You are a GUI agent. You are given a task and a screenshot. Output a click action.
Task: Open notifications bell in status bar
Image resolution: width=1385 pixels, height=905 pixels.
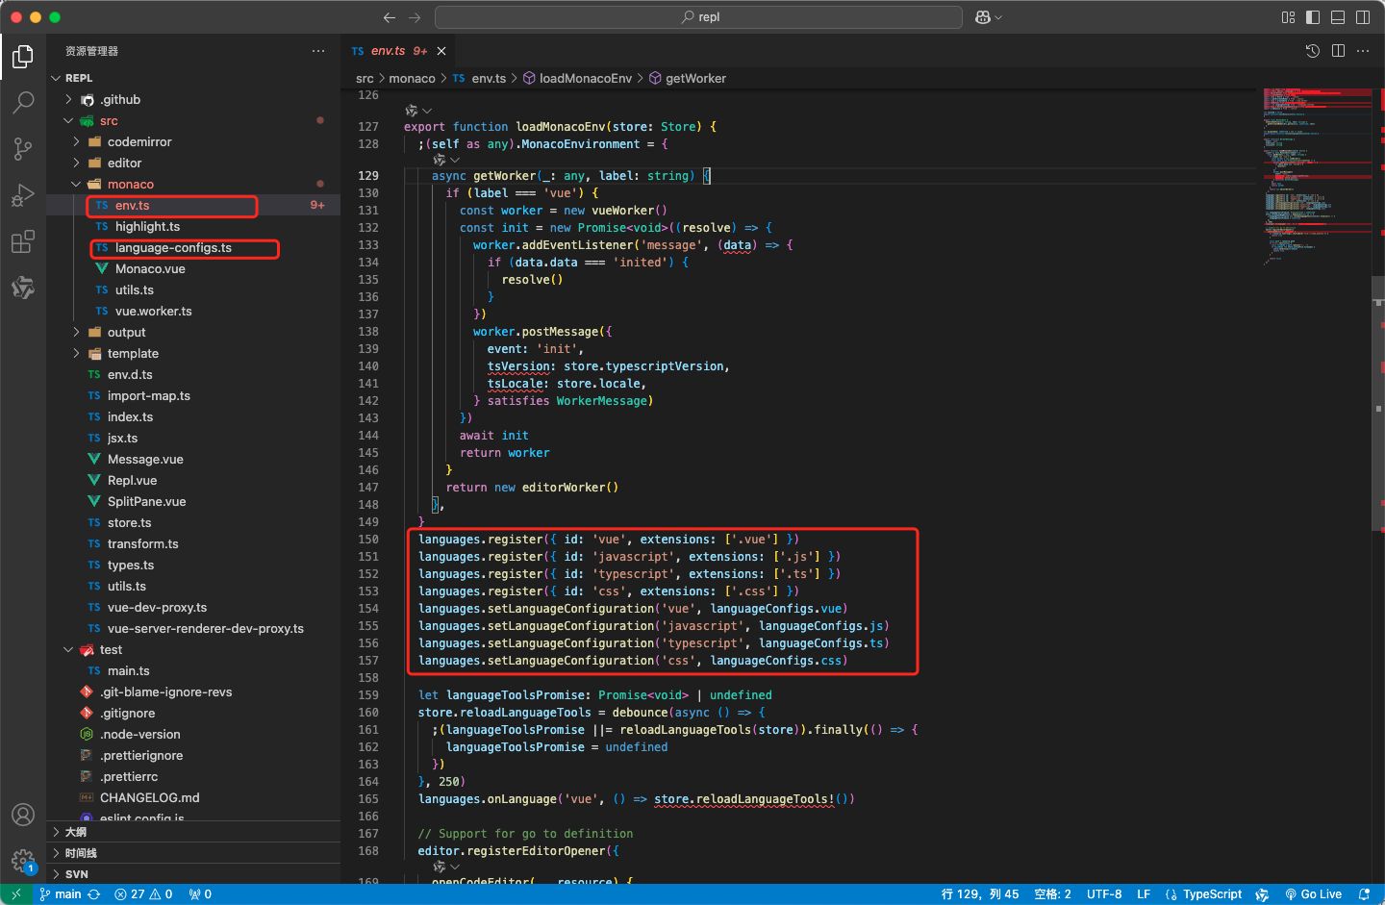tap(1364, 894)
